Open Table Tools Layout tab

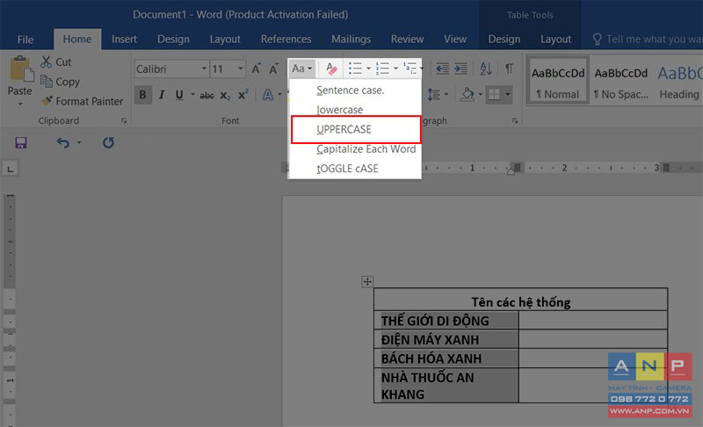[x=556, y=40]
